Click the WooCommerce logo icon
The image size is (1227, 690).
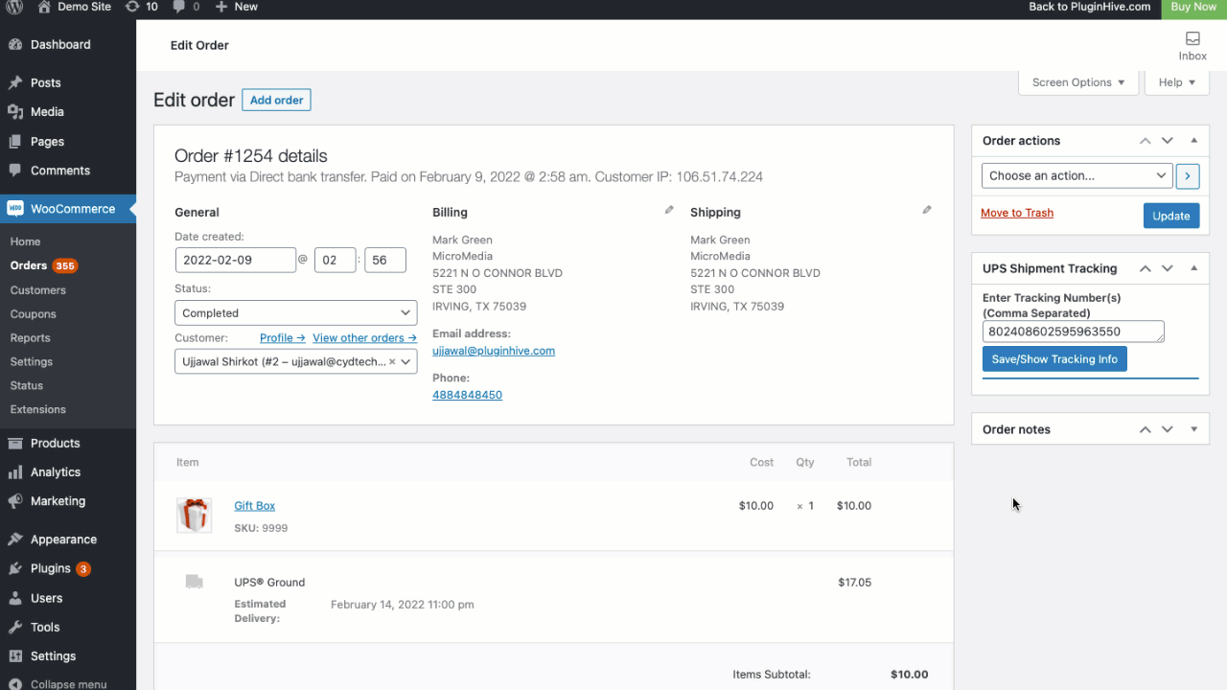15,209
